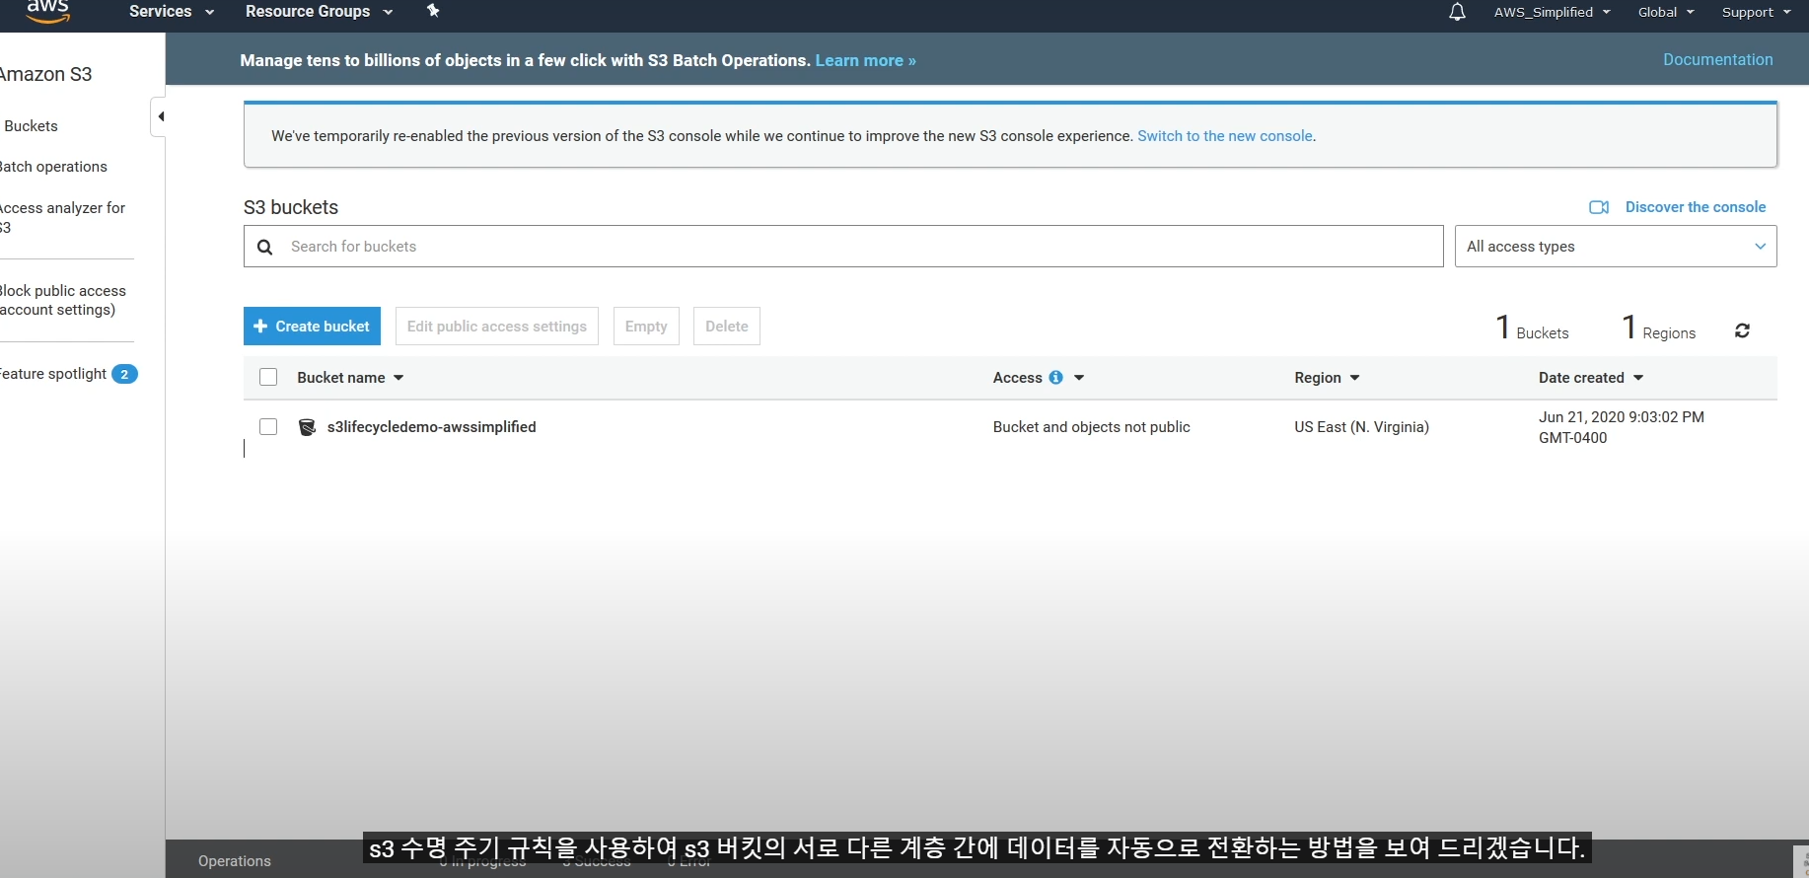Open the Support dropdown menu
Screen dimensions: 1809x878
point(1756,12)
